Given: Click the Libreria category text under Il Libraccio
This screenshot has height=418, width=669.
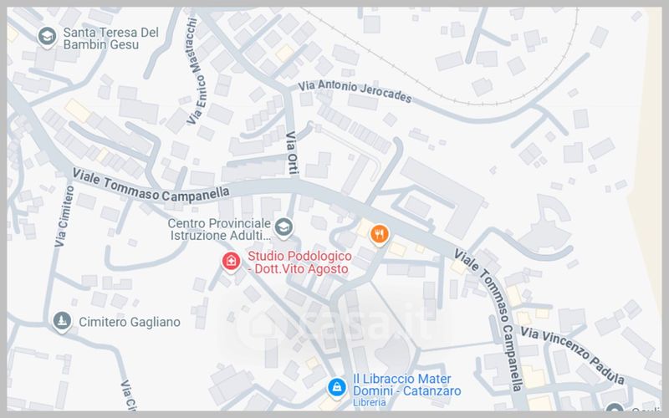Looking at the screenshot, I should pyautogui.click(x=370, y=402).
